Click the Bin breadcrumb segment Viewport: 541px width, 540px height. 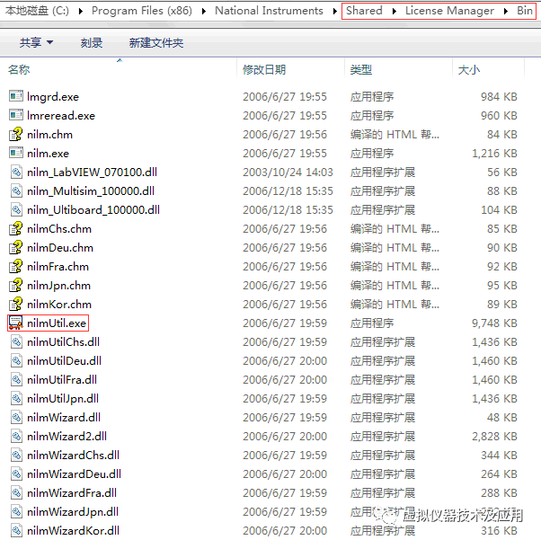[525, 11]
